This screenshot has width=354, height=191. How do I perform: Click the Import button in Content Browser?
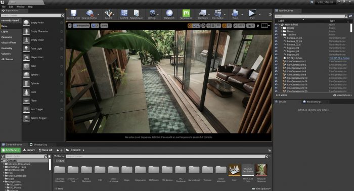pos(29,150)
